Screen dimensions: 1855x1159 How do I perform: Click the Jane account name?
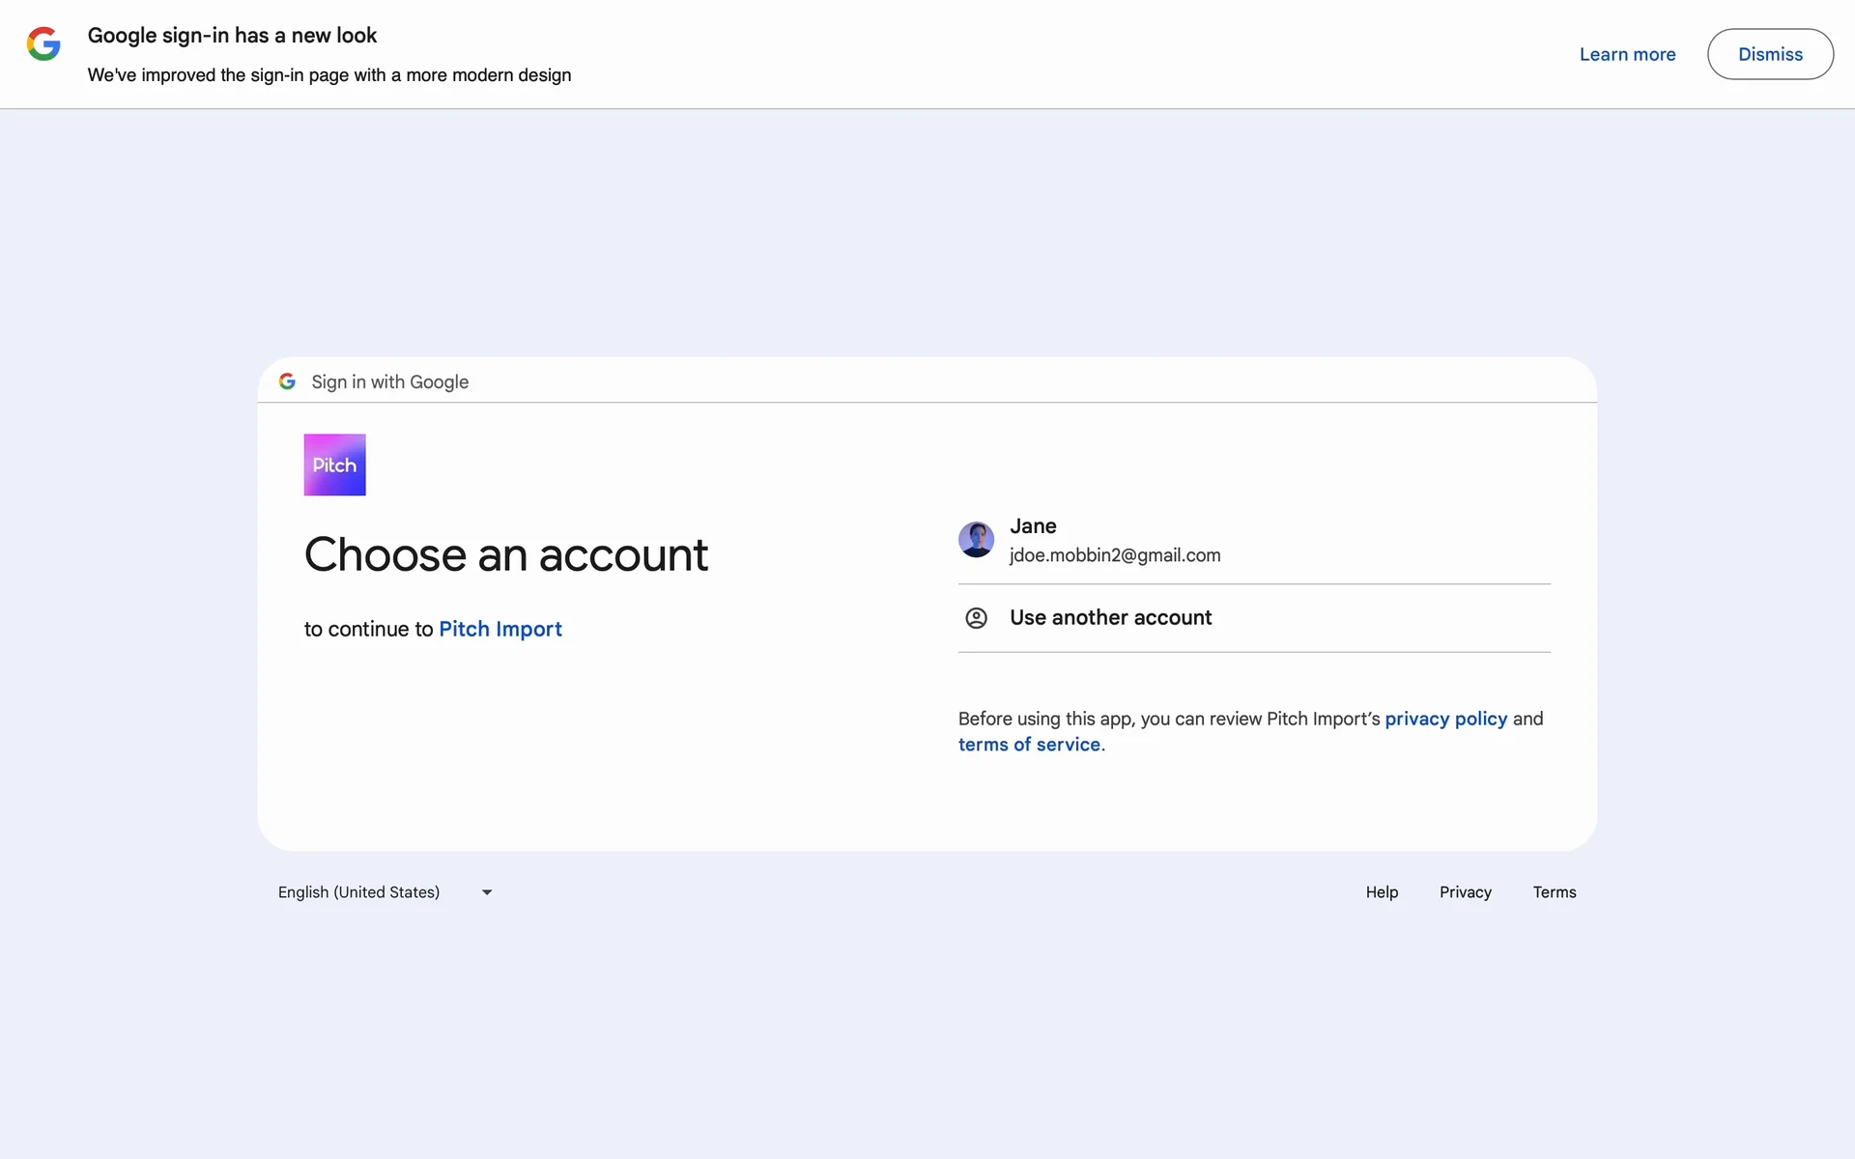[1033, 526]
